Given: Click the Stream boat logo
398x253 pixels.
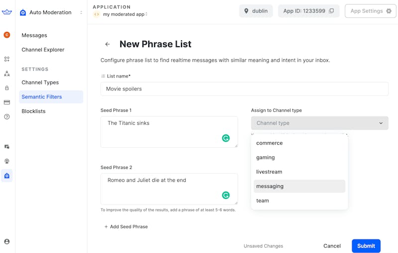Looking at the screenshot, I should click(x=7, y=12).
